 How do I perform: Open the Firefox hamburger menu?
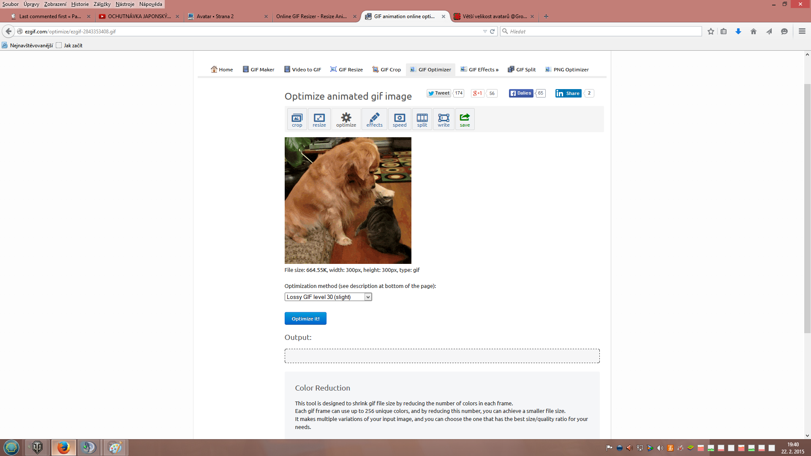[802, 31]
